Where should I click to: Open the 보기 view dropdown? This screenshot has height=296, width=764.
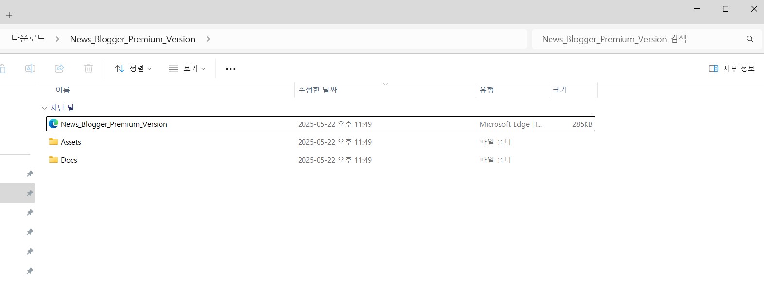click(x=187, y=69)
